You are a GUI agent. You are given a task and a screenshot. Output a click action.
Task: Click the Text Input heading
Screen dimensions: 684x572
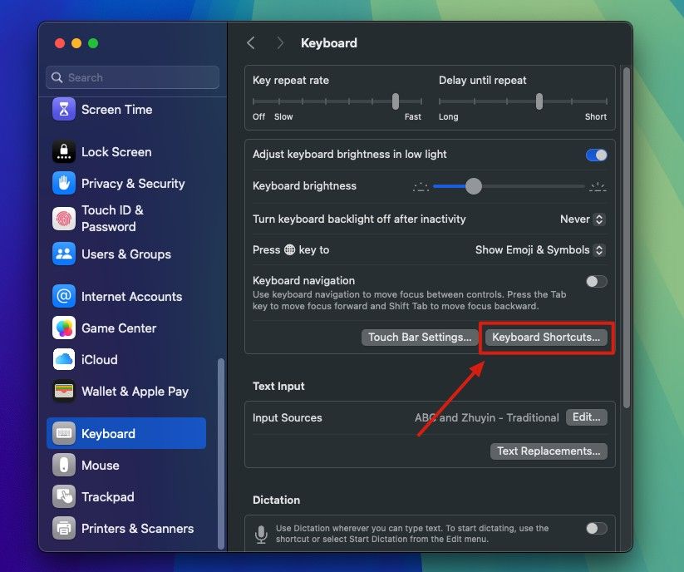click(278, 386)
